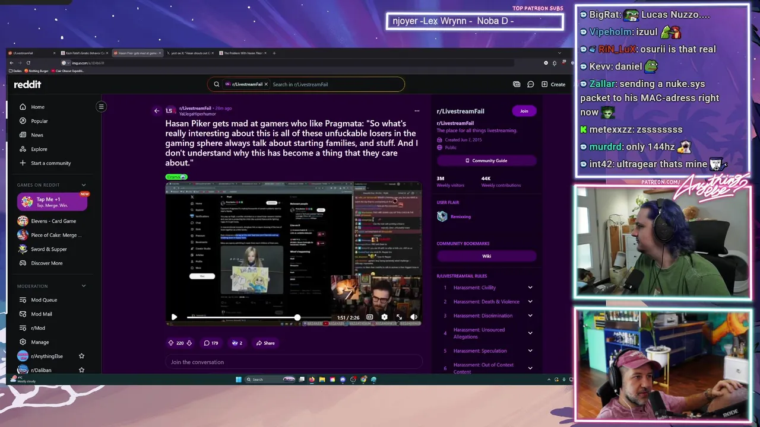Open the advertise icon in header
Viewport: 760px width, 427px height.
(517, 84)
